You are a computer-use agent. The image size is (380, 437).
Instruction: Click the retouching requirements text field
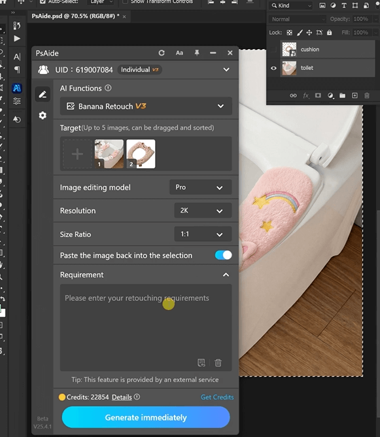(x=146, y=328)
